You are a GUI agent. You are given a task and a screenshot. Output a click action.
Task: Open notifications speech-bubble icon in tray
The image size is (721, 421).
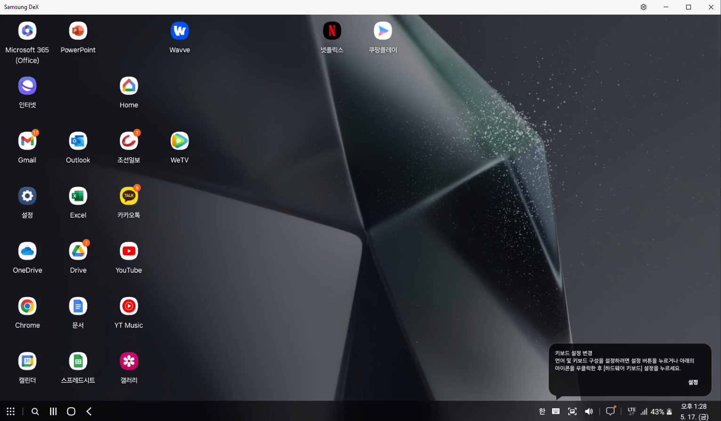610,411
